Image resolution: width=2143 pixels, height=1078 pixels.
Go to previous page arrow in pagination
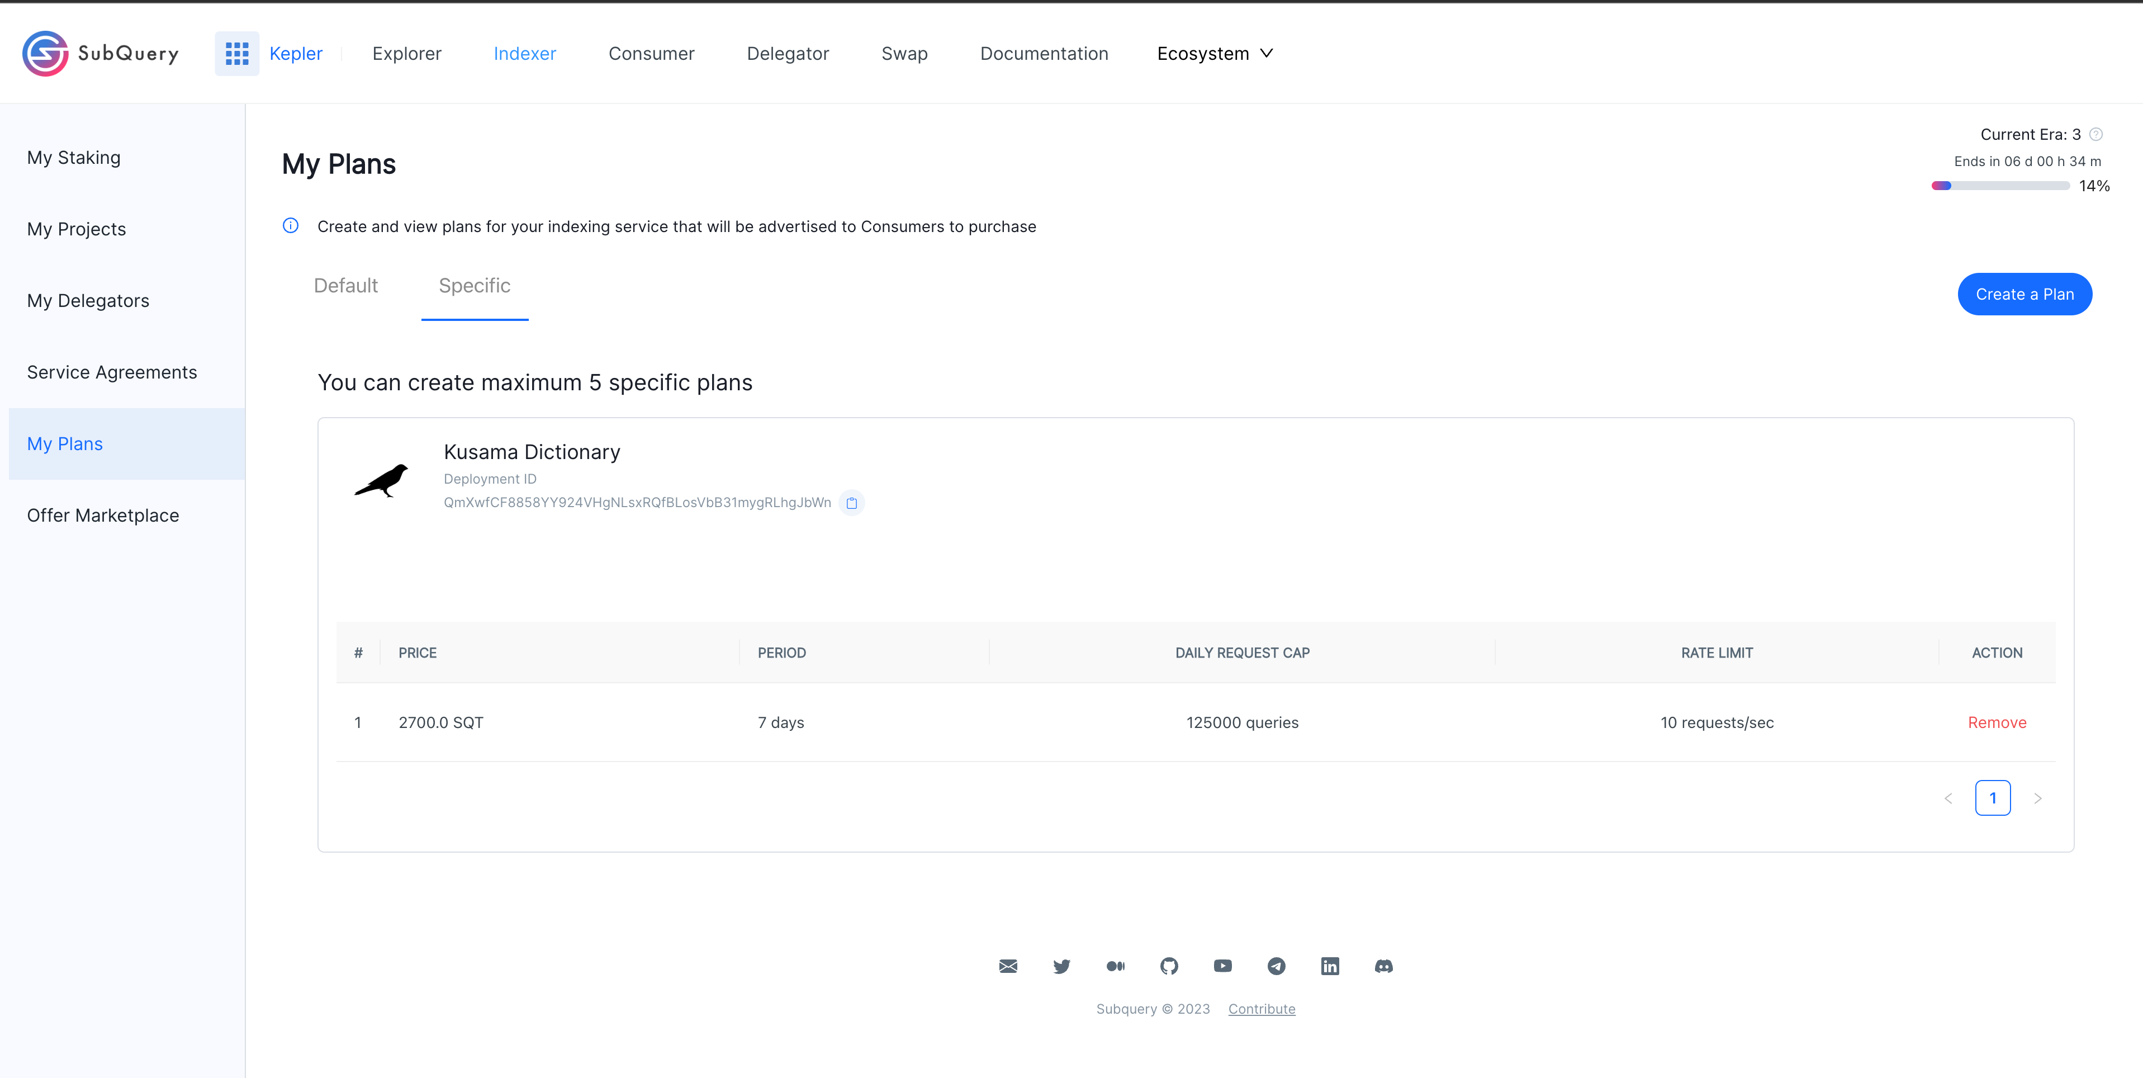tap(1947, 798)
